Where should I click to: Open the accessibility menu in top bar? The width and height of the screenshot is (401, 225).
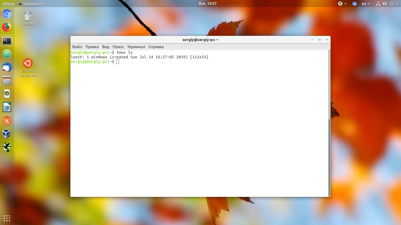(342, 4)
